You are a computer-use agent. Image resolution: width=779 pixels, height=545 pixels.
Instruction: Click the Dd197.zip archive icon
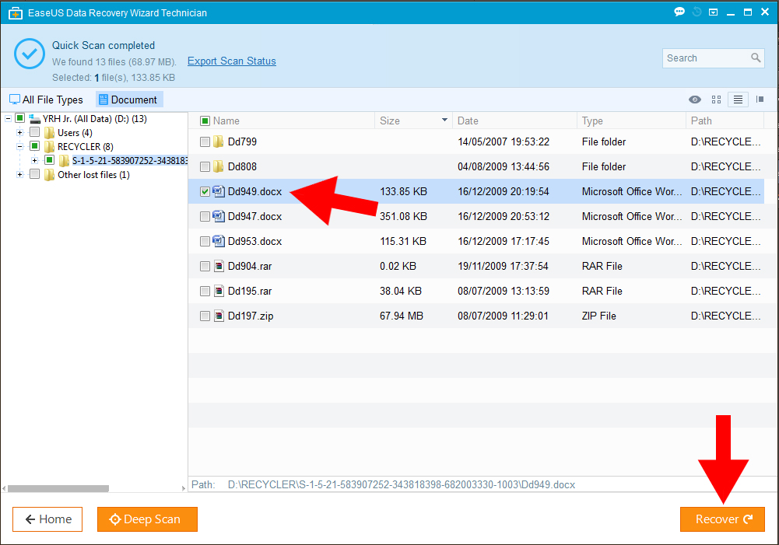219,316
